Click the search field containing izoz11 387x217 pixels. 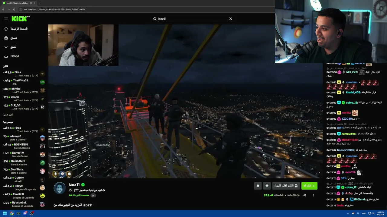pyautogui.click(x=193, y=19)
